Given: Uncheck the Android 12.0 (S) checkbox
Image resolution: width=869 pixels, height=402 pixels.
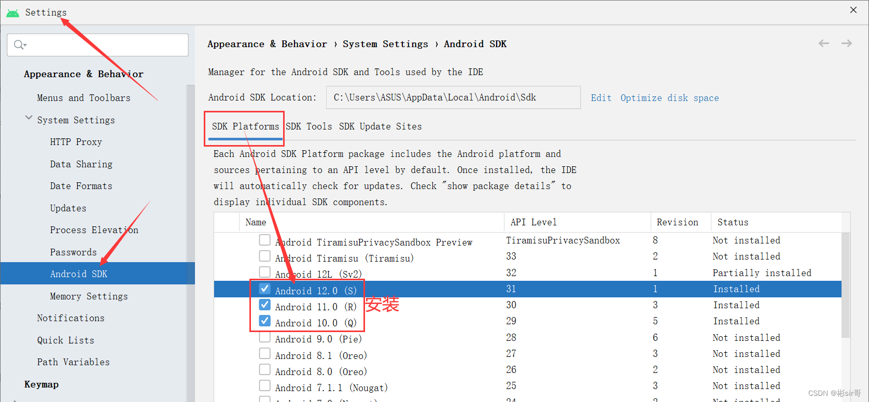Looking at the screenshot, I should click(265, 289).
